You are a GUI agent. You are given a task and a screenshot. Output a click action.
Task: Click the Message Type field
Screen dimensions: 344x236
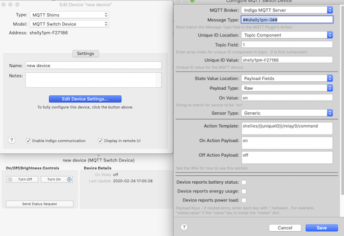[x=287, y=20]
